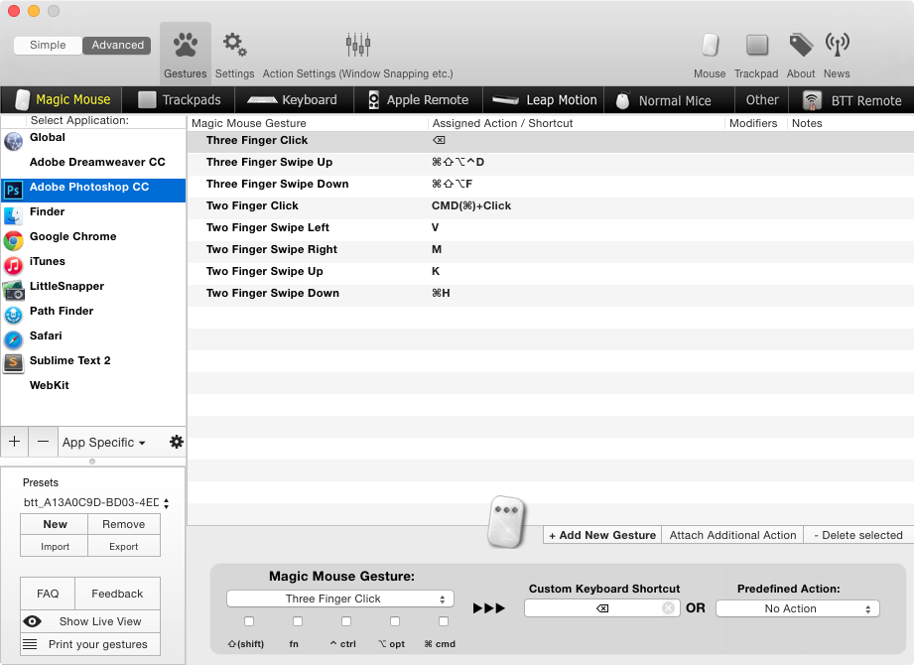
Task: Open the About tag icon
Action: coord(801,46)
